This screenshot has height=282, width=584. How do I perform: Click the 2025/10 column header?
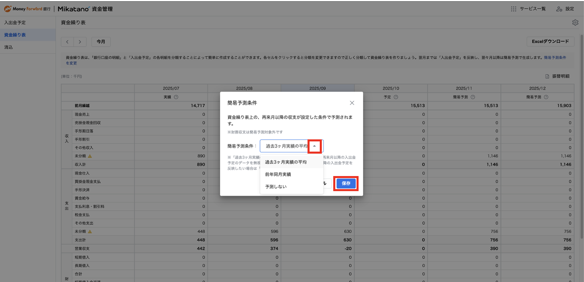[391, 88]
